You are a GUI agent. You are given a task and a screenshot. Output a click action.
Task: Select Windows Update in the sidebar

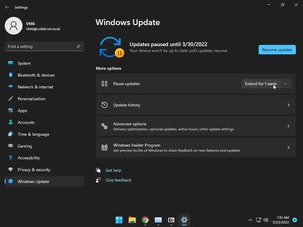44,181
